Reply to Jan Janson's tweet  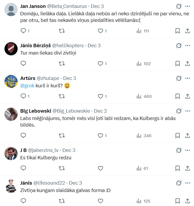click(24, 31)
